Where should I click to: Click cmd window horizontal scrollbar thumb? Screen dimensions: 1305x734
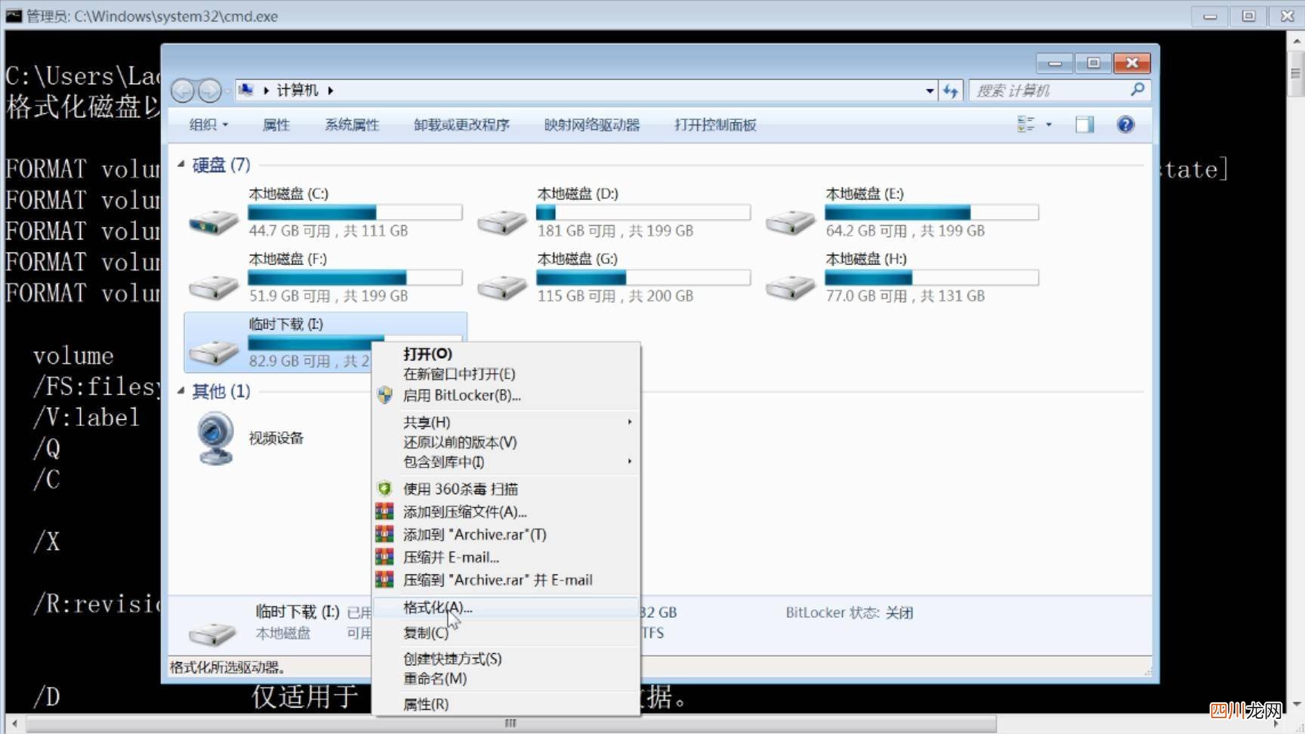tap(511, 723)
